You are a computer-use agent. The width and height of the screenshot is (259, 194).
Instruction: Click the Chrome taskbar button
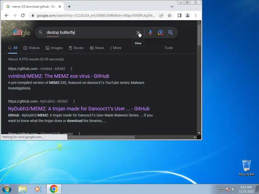click(x=54, y=189)
